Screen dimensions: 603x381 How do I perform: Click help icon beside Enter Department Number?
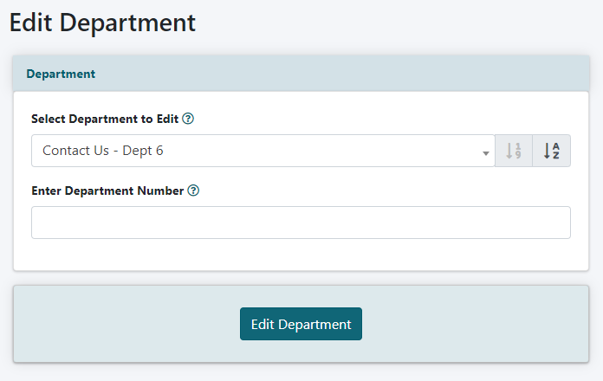pyautogui.click(x=193, y=190)
